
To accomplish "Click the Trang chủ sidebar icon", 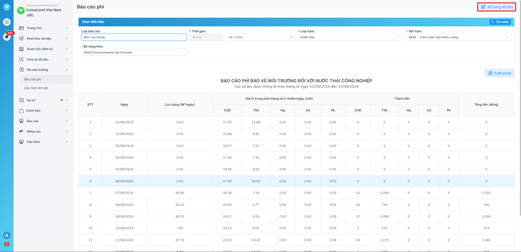I will point(21,28).
